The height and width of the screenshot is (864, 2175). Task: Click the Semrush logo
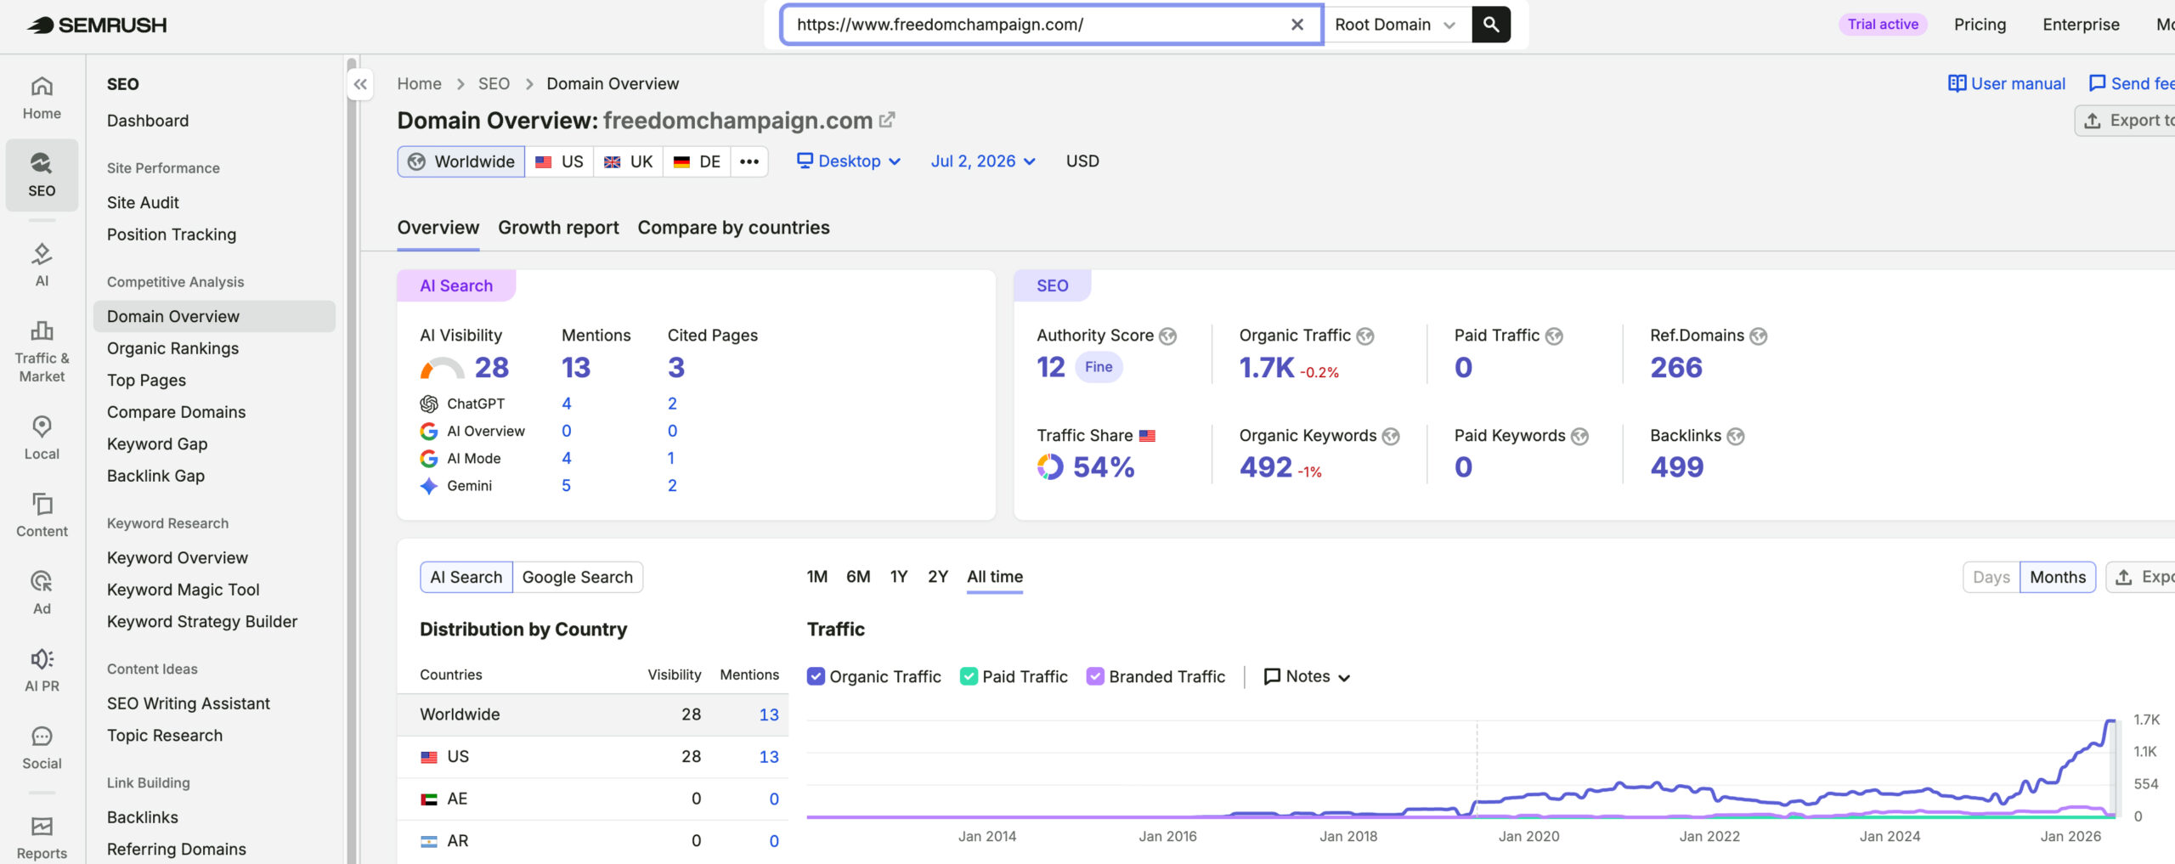point(96,25)
